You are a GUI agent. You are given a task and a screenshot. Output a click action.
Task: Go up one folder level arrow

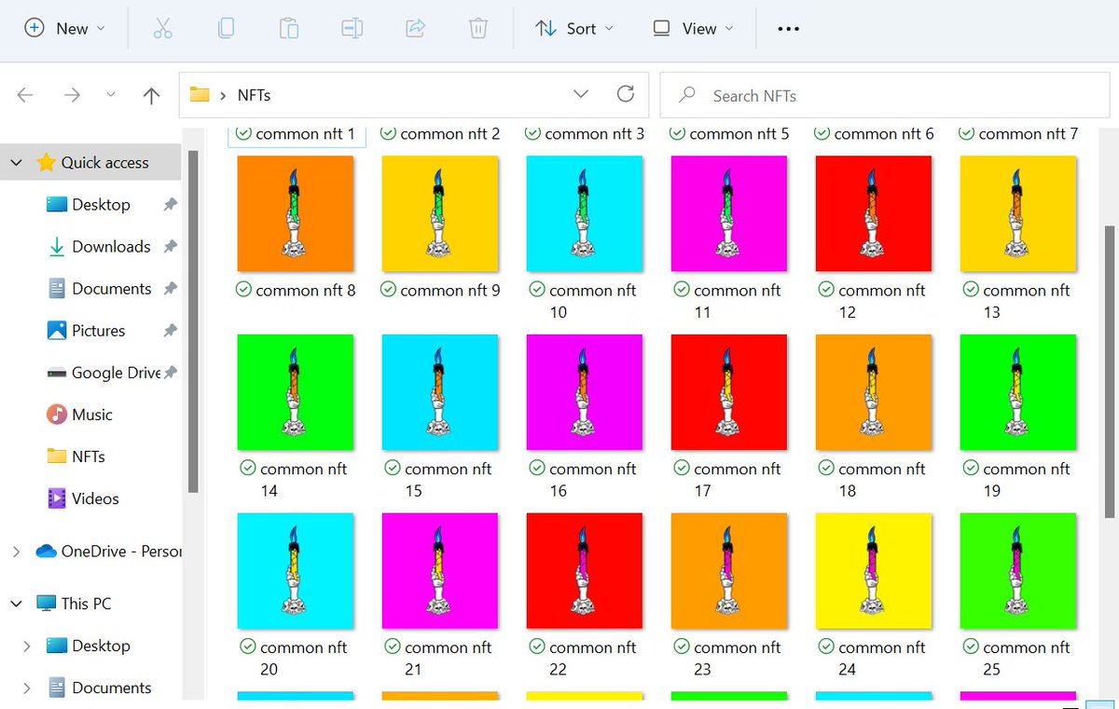(x=151, y=95)
